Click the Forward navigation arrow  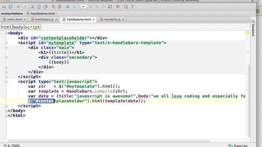74,7
